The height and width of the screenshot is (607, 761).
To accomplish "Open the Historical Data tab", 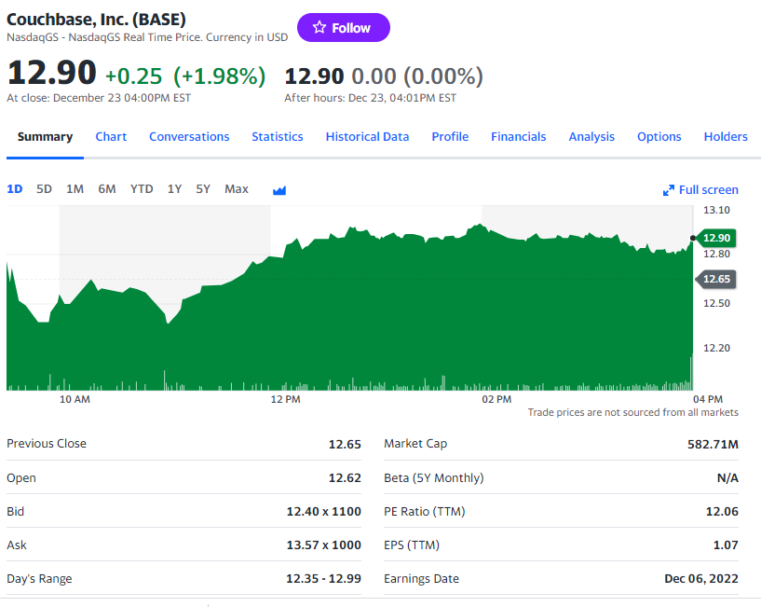I will click(367, 137).
